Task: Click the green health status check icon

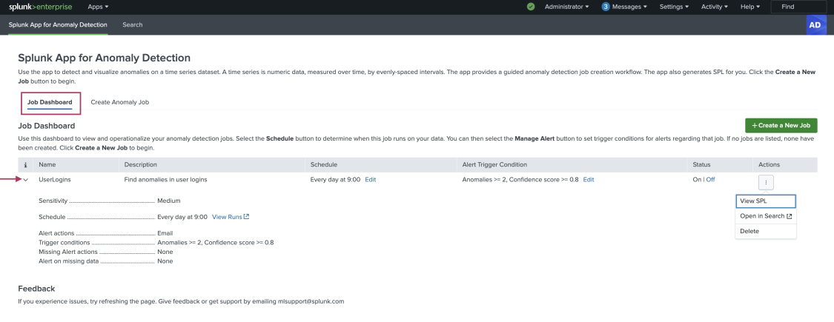Action: 530,7
